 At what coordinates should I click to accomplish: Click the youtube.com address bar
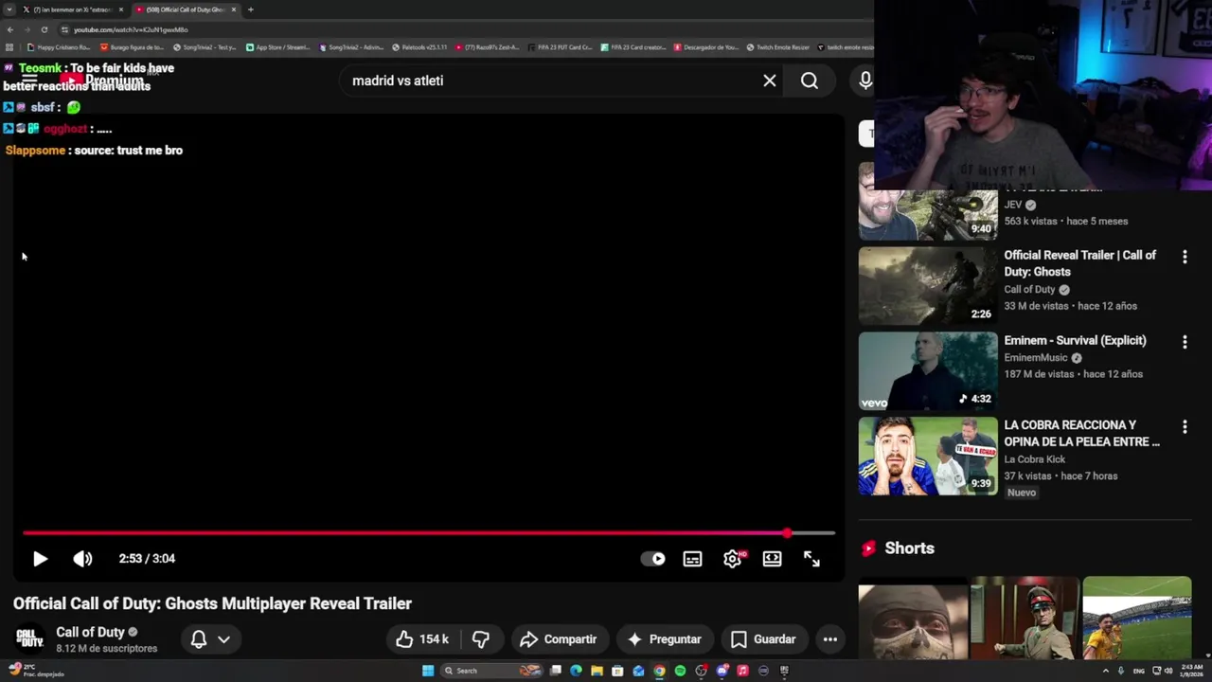(x=464, y=29)
